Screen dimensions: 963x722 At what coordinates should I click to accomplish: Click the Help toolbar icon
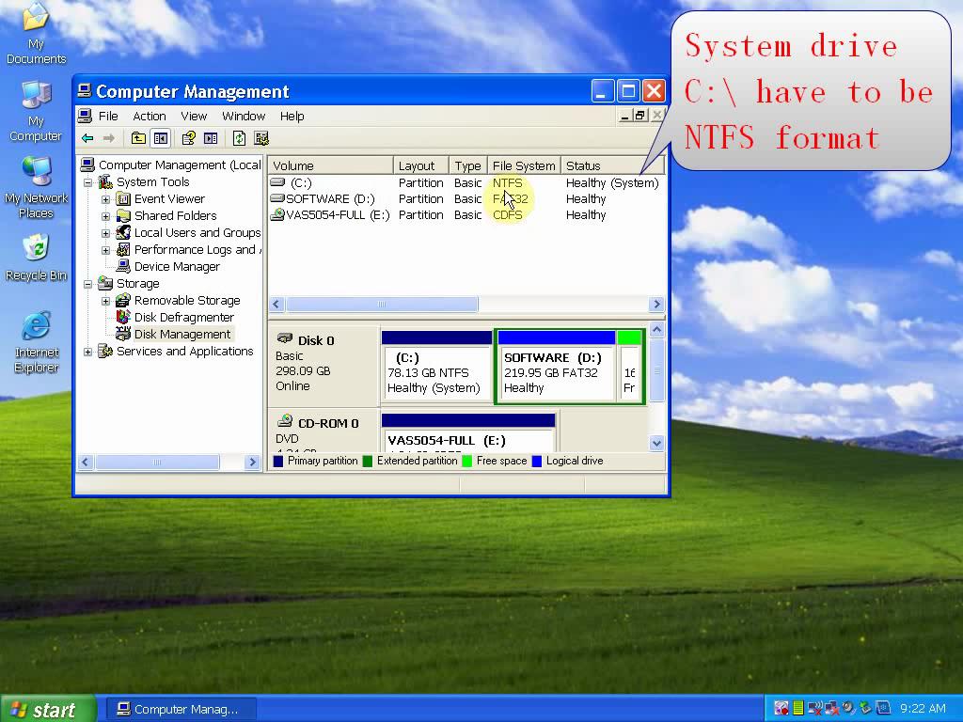point(188,138)
